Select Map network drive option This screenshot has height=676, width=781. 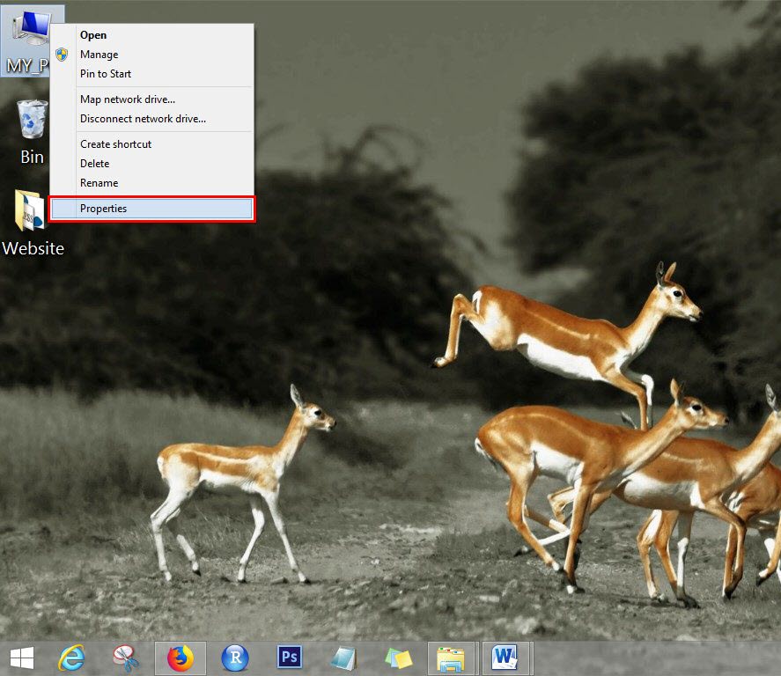127,99
